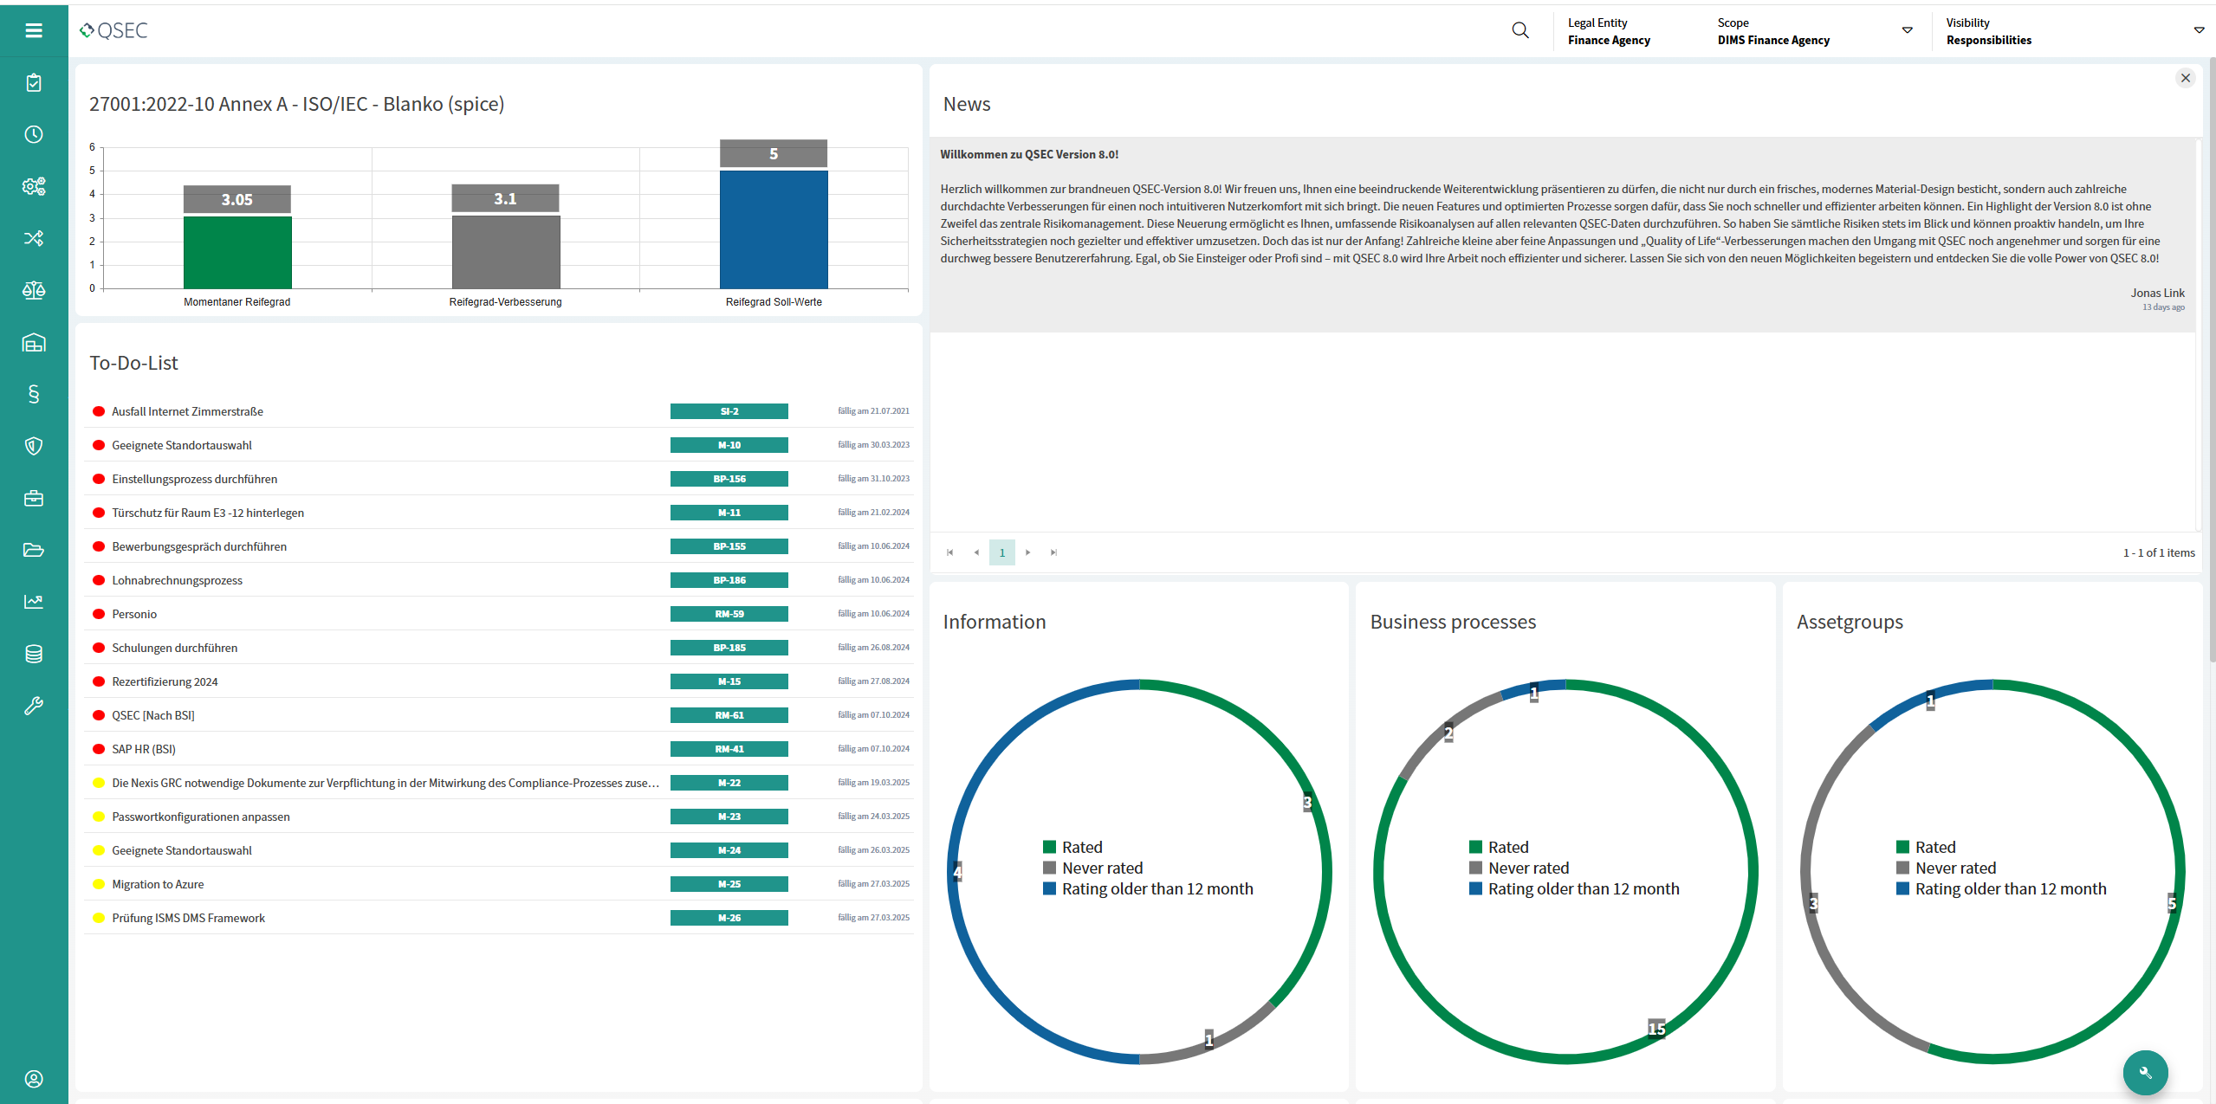
Task: Open the Scope dropdown for DIMS Finance Agency
Action: click(1907, 30)
